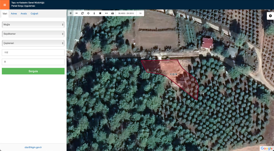Viewport: 274px width, 151px height.
Task: Zoom in with the plus tool
Action: point(70,13)
